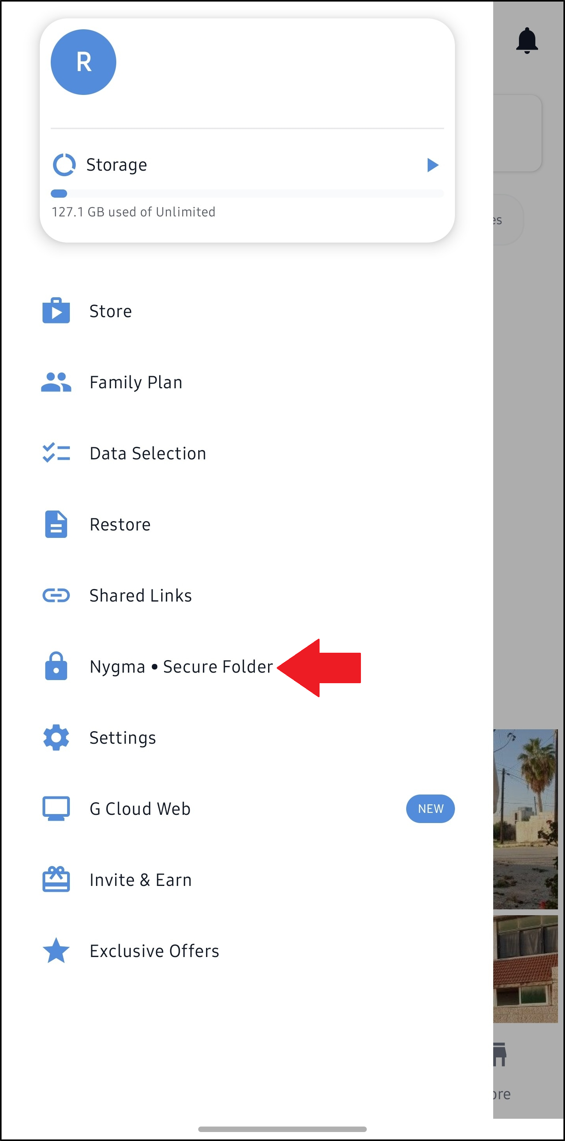Click the G Cloud Web monitor icon
The width and height of the screenshot is (565, 1141).
56,808
